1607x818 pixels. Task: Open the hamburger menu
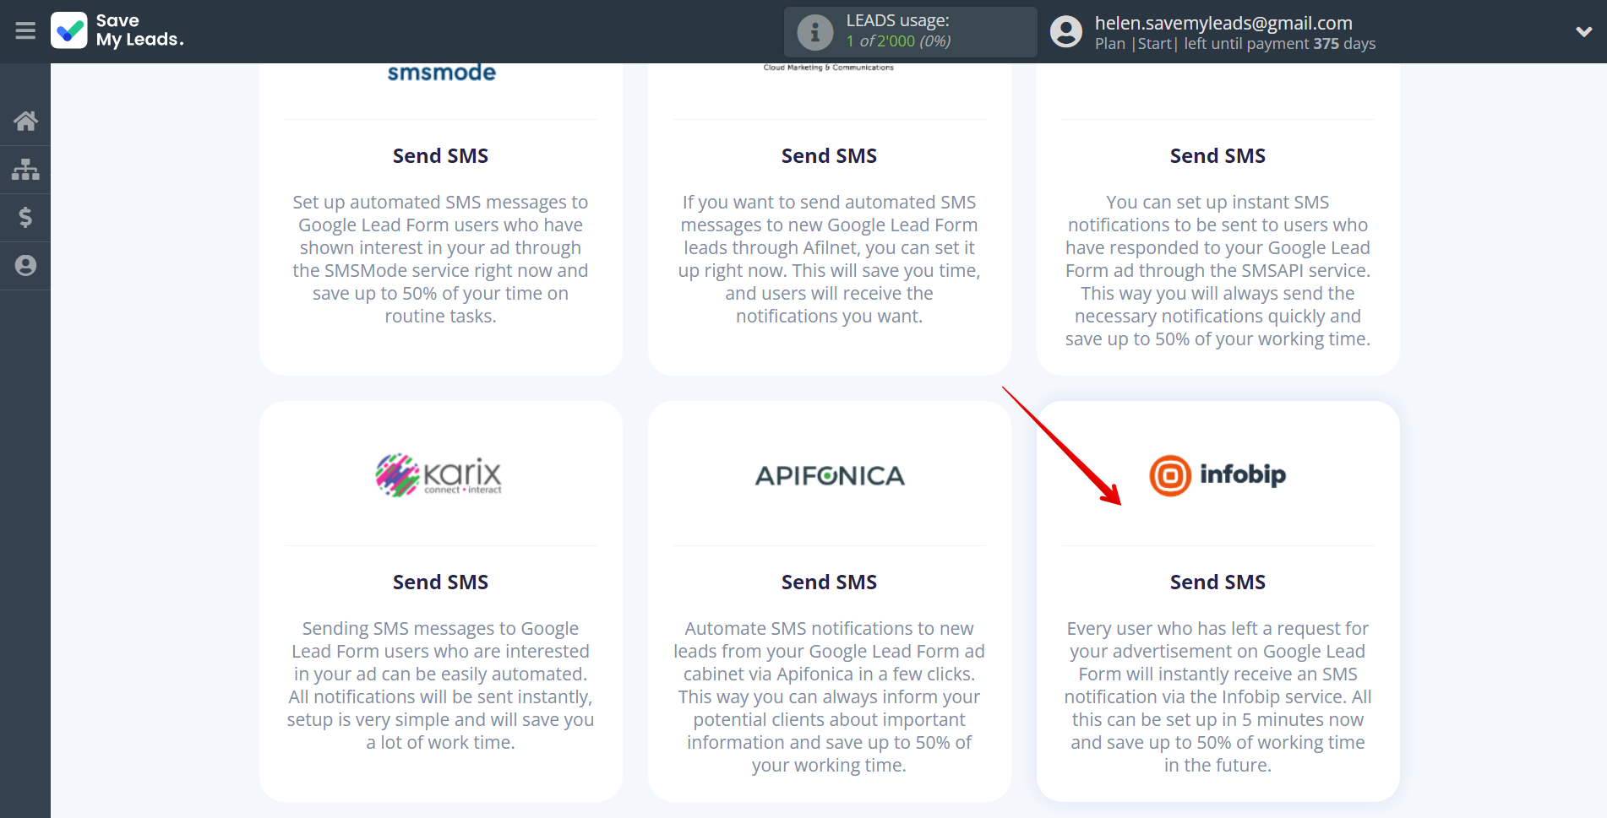tap(25, 31)
